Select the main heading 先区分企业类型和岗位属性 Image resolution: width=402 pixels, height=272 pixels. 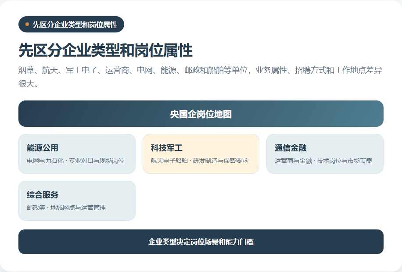tap(105, 50)
